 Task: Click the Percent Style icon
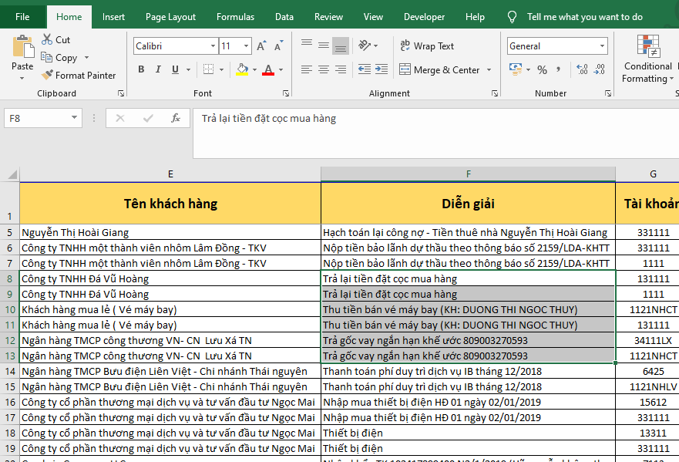click(542, 70)
